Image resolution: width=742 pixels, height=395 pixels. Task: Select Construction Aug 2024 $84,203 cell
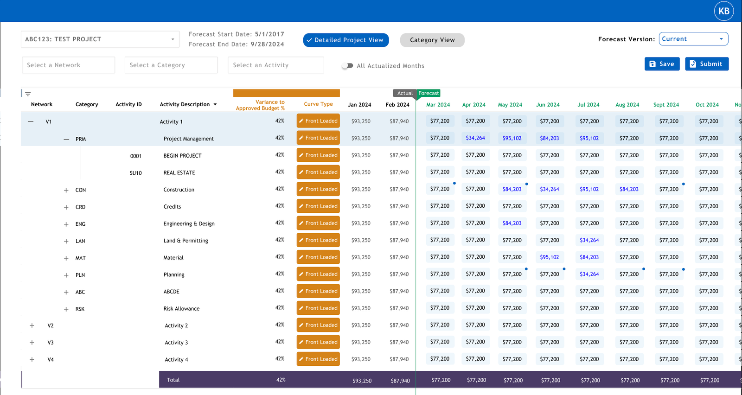pos(629,189)
